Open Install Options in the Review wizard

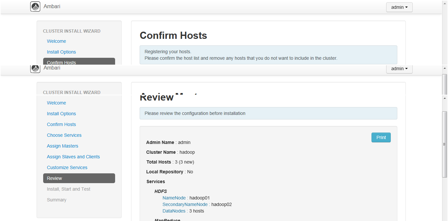click(x=61, y=114)
